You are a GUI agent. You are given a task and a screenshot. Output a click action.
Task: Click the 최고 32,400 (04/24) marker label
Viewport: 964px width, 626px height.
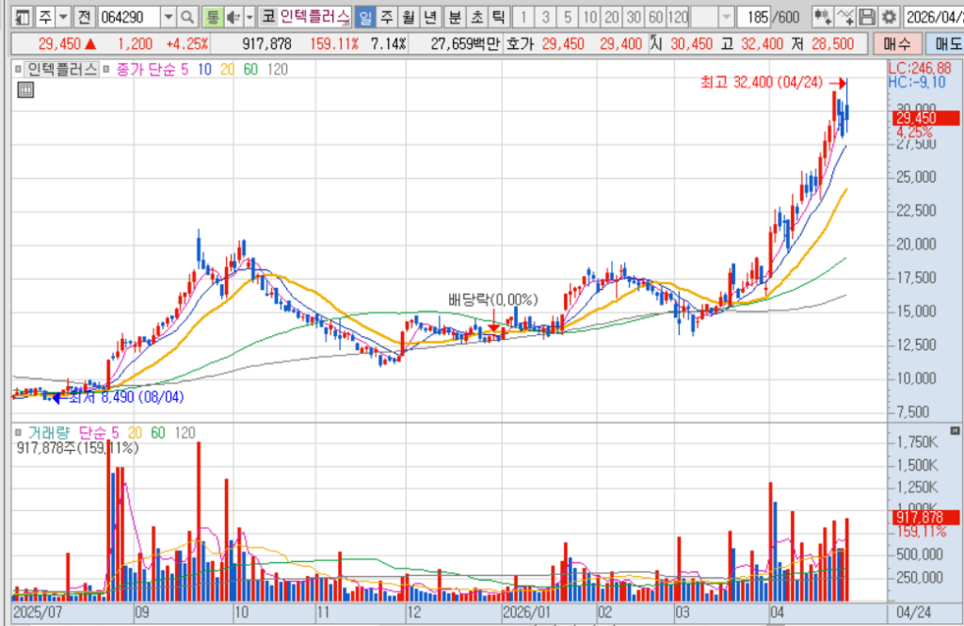point(762,82)
